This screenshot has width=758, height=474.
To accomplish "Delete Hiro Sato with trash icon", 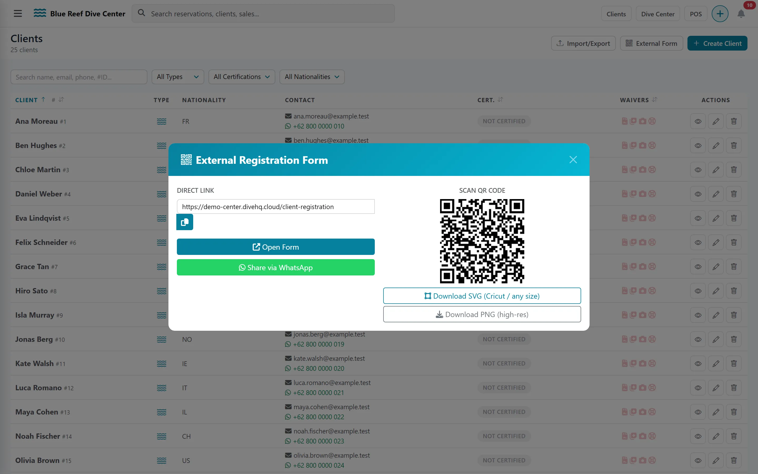I will coord(734,291).
